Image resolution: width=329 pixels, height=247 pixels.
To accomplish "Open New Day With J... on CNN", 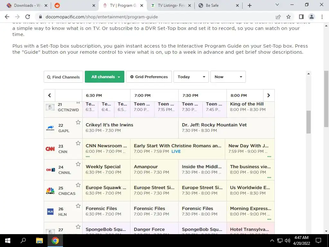I will tap(250, 149).
